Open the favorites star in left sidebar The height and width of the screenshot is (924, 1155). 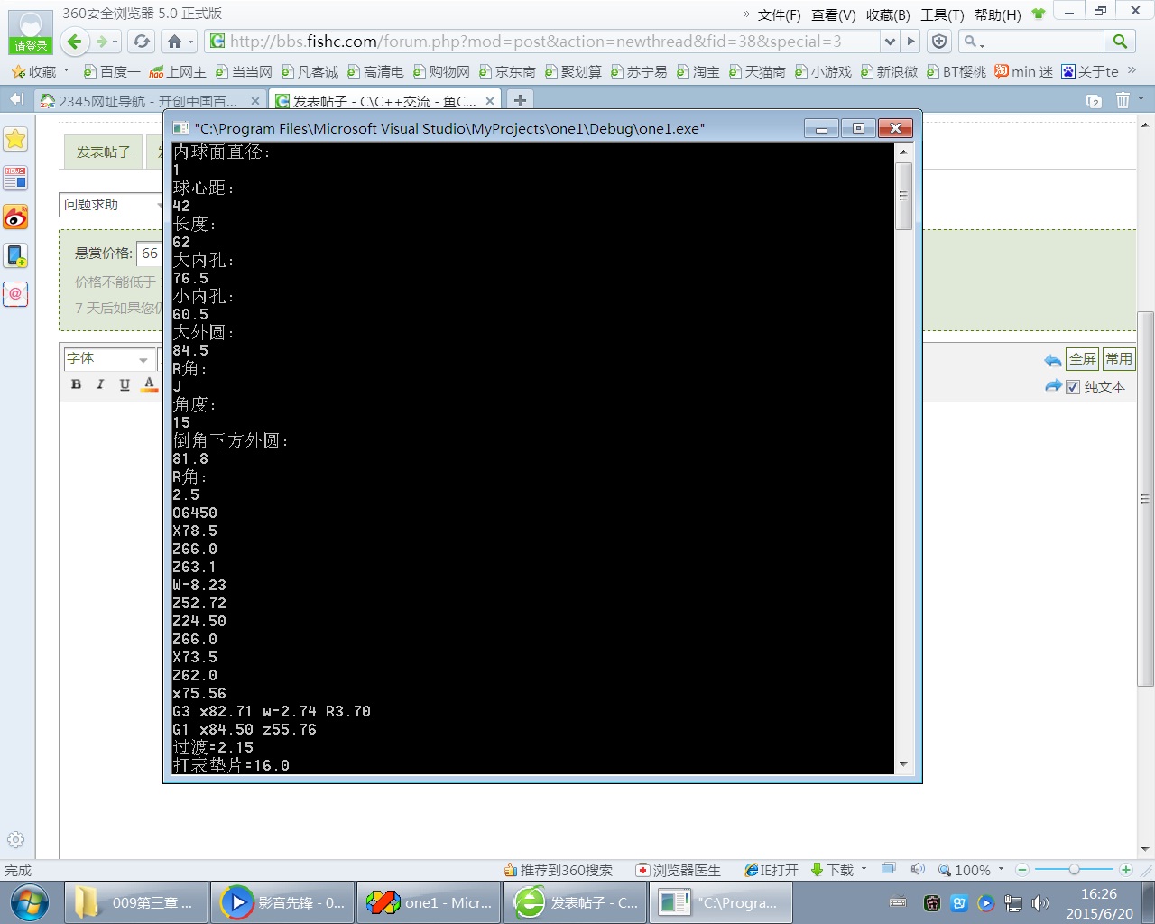pyautogui.click(x=15, y=139)
